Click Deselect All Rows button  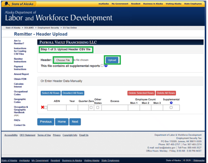click(x=73, y=93)
